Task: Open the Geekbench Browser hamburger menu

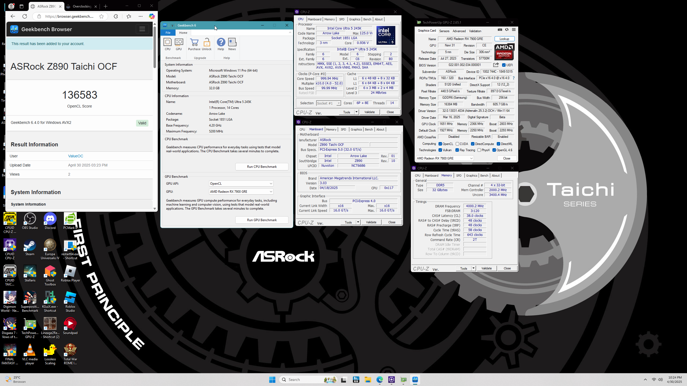Action: tap(142, 29)
